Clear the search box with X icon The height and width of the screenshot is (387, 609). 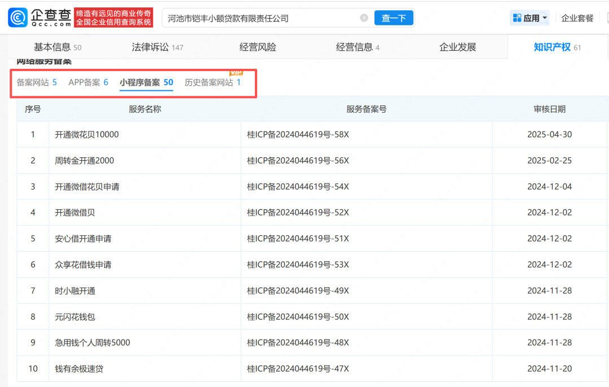tap(364, 18)
